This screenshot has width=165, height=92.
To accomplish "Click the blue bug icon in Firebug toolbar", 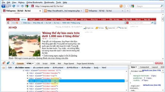I will (x=8, y=63).
